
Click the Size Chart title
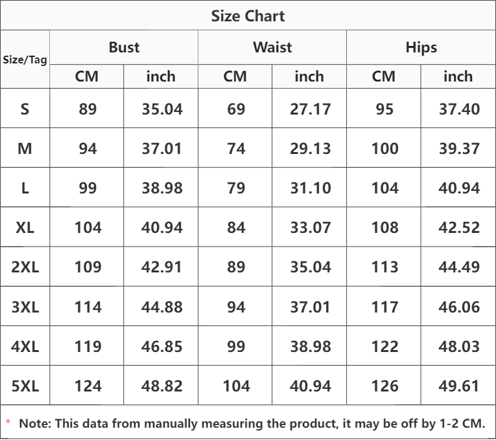tap(248, 16)
